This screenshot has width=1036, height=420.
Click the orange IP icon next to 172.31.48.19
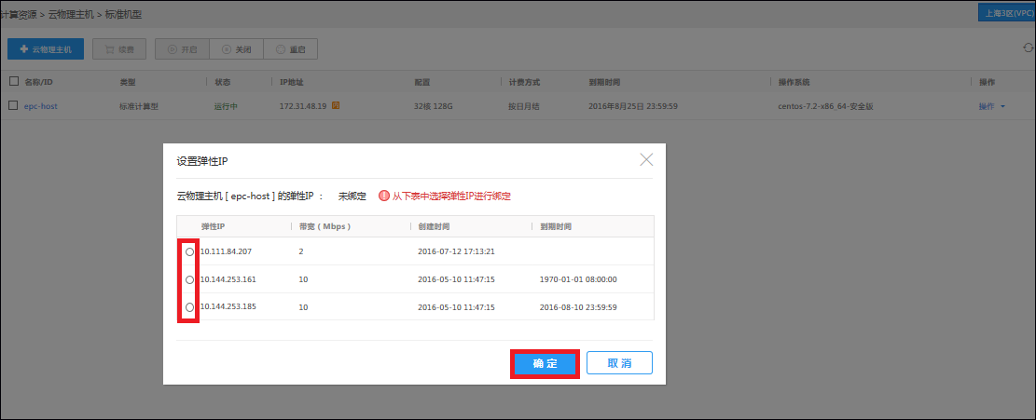coord(336,106)
